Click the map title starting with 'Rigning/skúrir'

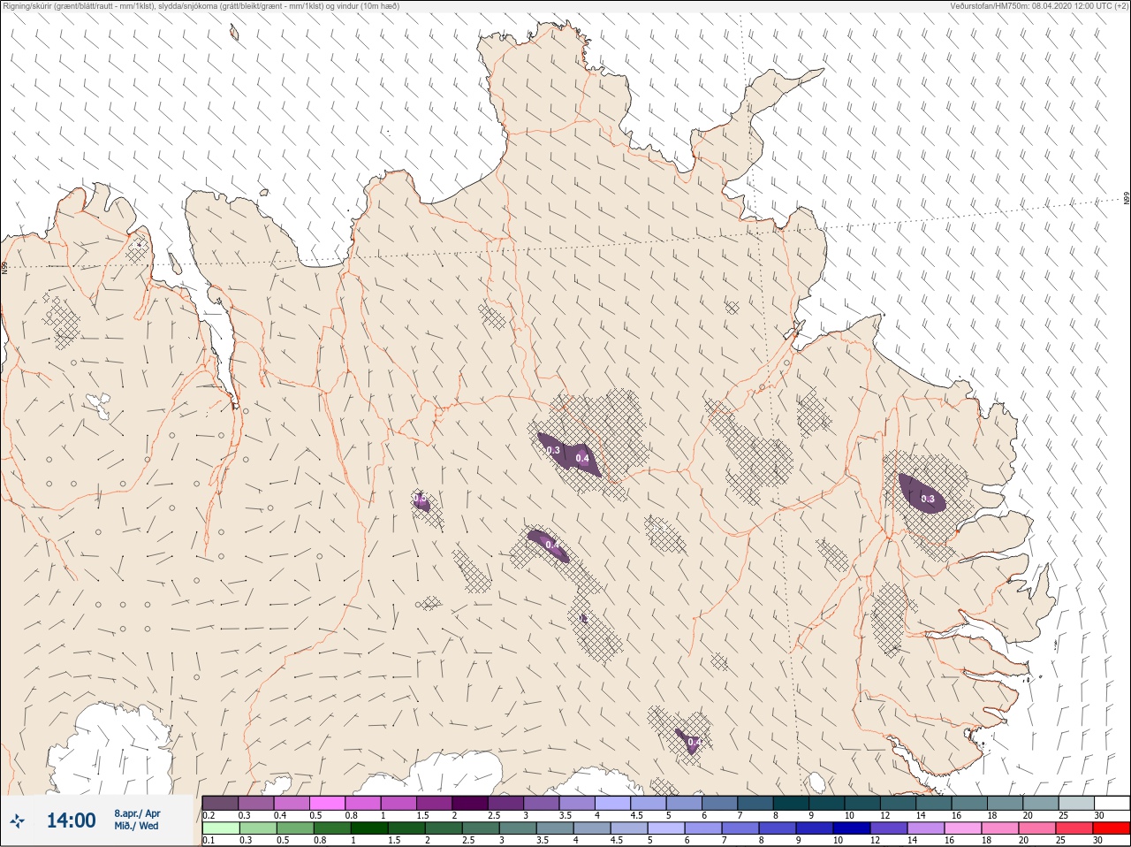201,6
